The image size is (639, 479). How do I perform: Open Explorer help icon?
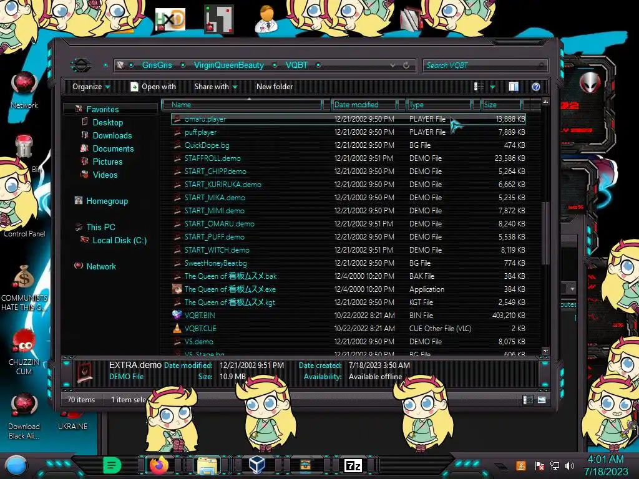tap(536, 86)
